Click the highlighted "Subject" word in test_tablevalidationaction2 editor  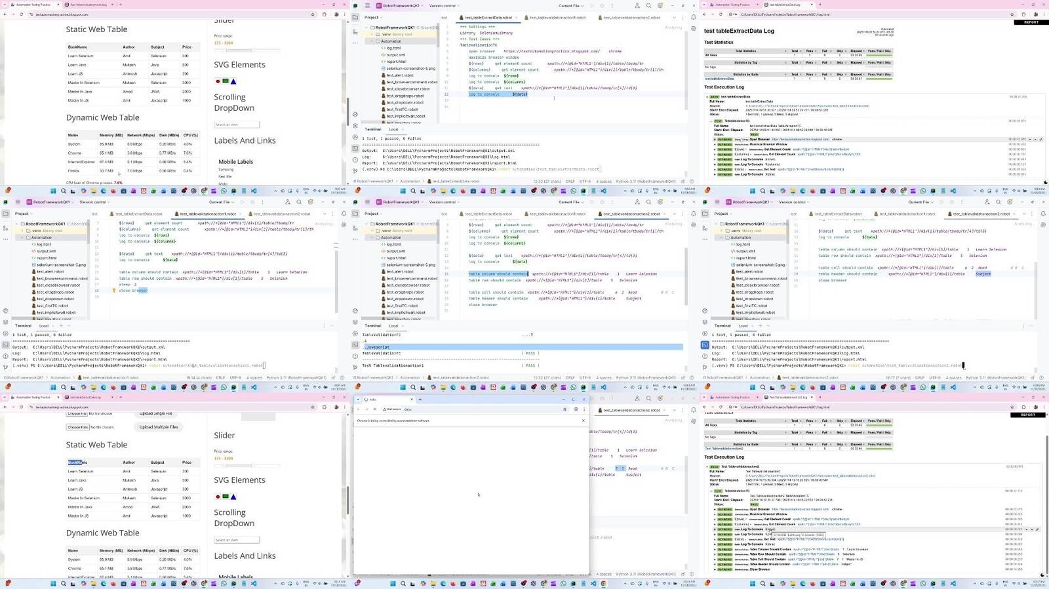(983, 274)
